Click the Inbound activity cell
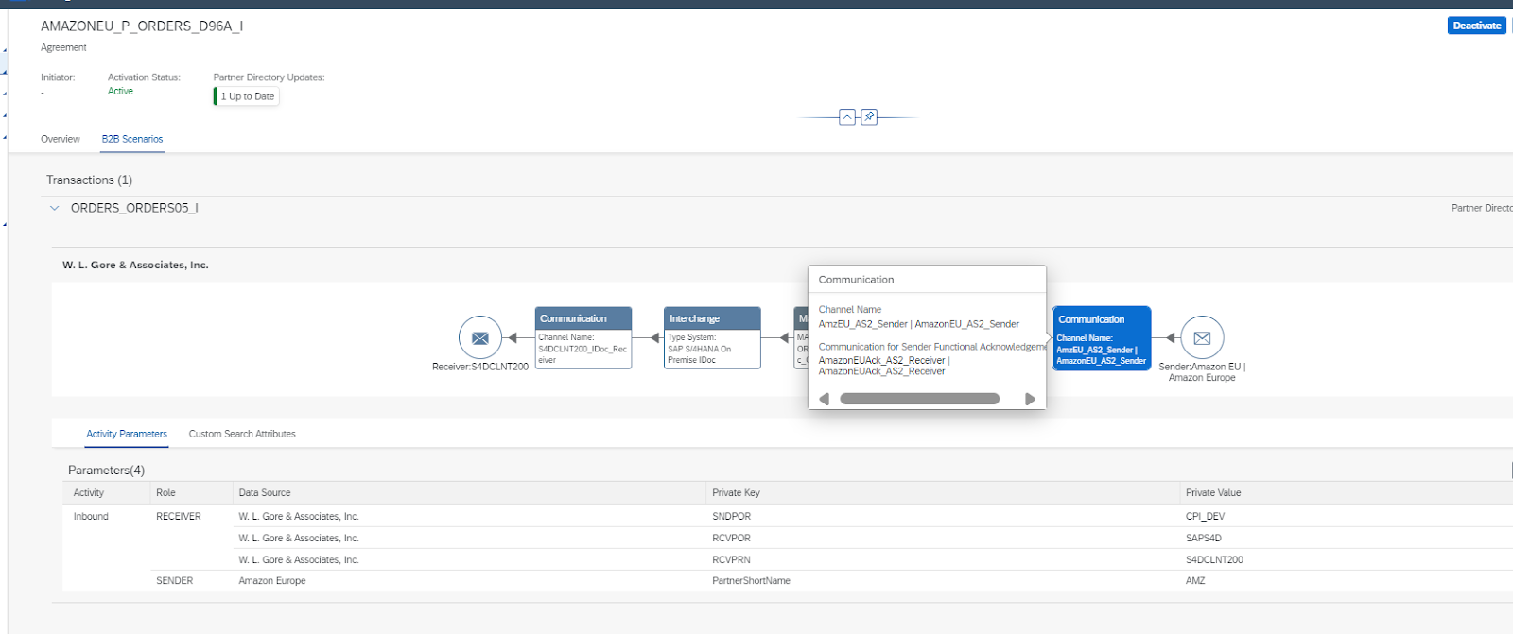The image size is (1513, 634). pos(91,516)
